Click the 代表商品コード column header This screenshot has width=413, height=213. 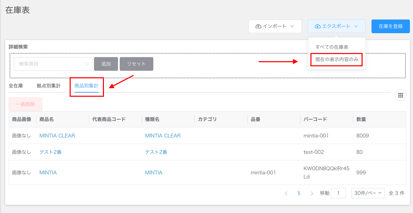(109, 119)
